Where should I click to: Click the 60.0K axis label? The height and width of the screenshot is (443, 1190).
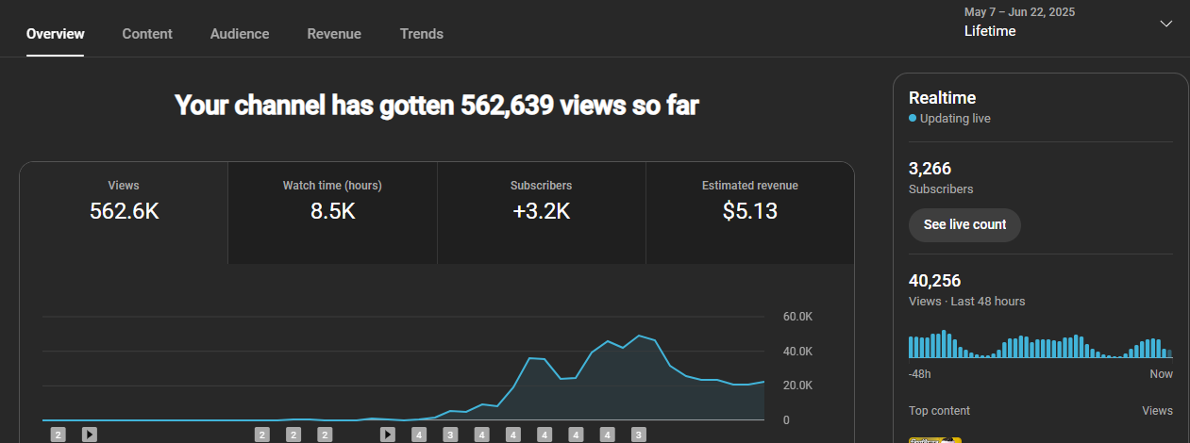point(798,317)
